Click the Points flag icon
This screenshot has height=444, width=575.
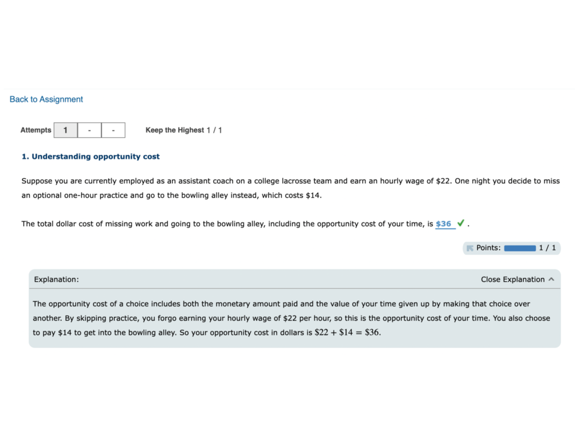click(470, 248)
